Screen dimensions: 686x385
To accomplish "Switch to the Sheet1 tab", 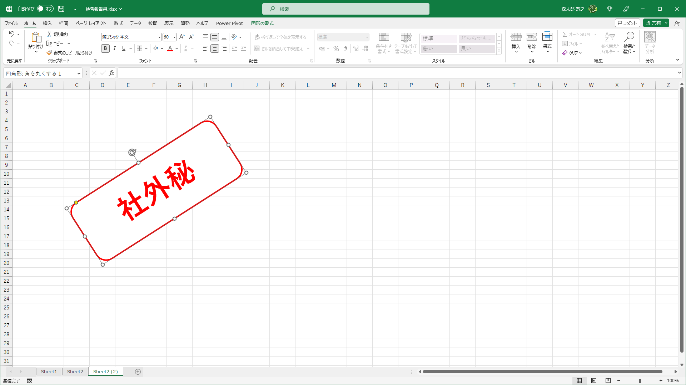I will pyautogui.click(x=49, y=371).
